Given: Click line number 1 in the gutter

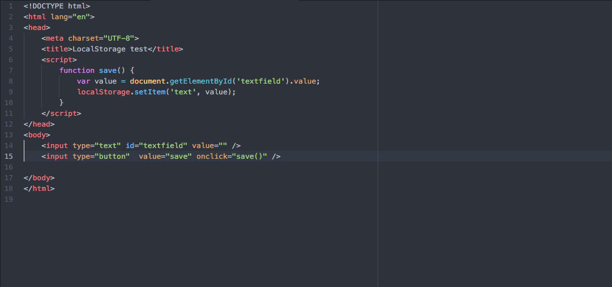Looking at the screenshot, I should (11, 6).
